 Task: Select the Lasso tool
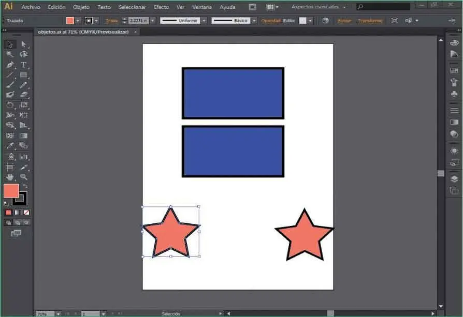(x=24, y=54)
